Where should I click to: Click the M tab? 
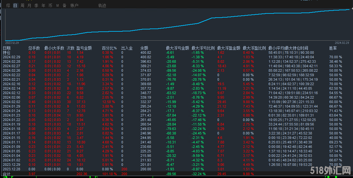pos(58,5)
